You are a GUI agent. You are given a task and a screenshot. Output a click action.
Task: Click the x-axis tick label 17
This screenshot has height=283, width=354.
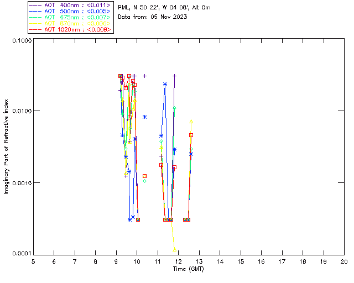coord(282,261)
